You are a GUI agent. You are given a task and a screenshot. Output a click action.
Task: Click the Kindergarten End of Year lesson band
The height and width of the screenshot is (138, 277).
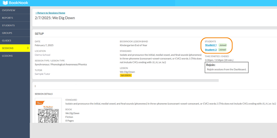[x=134, y=45]
